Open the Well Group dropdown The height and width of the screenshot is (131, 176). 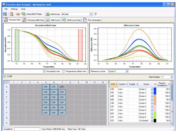(91, 14)
